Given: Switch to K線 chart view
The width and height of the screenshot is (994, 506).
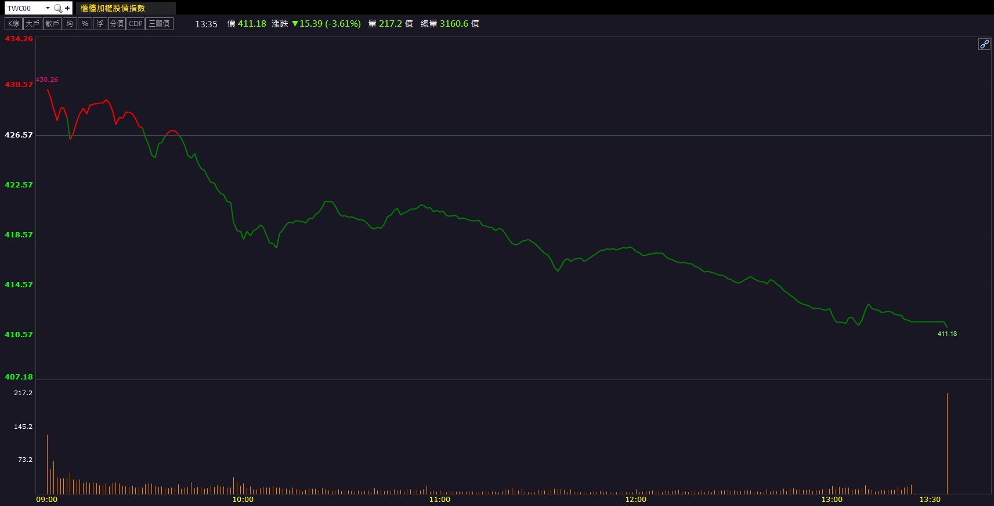Looking at the screenshot, I should coord(13,24).
